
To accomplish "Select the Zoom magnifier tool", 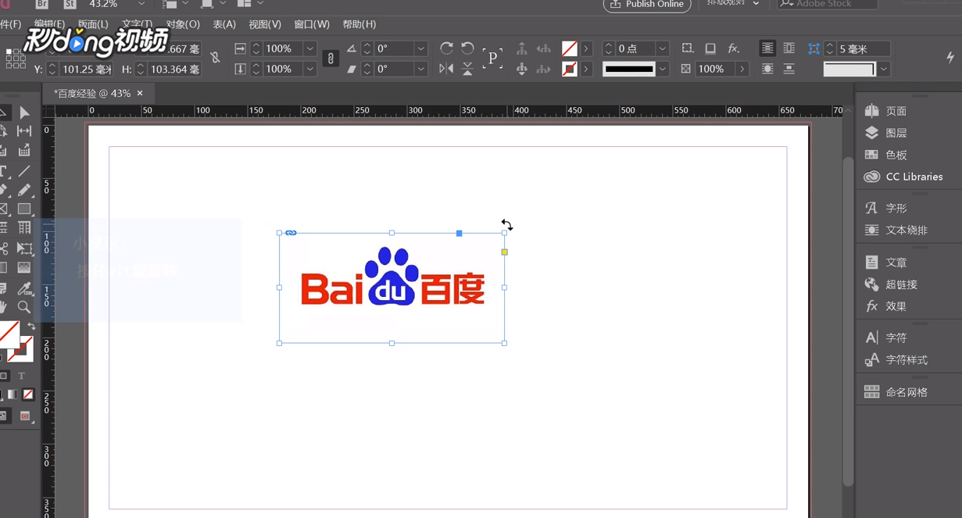I will coord(24,307).
